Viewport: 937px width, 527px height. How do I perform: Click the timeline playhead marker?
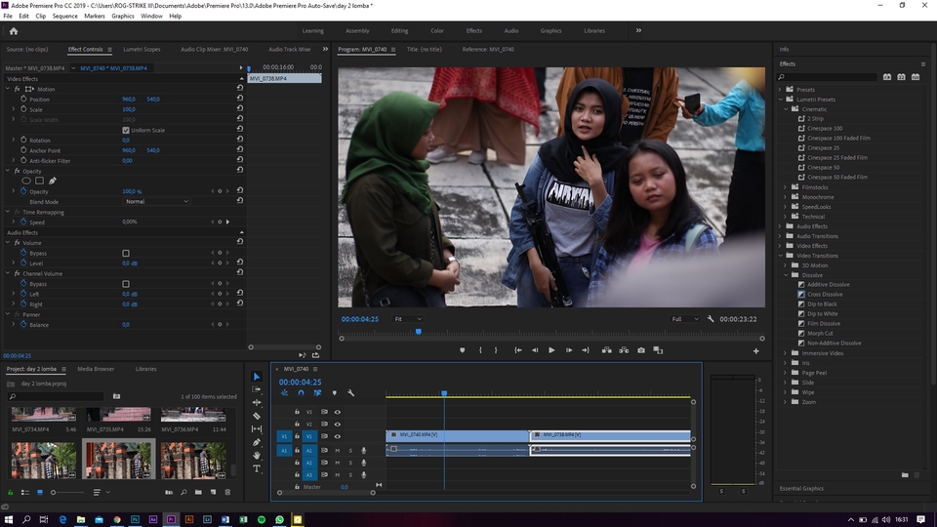tap(444, 393)
